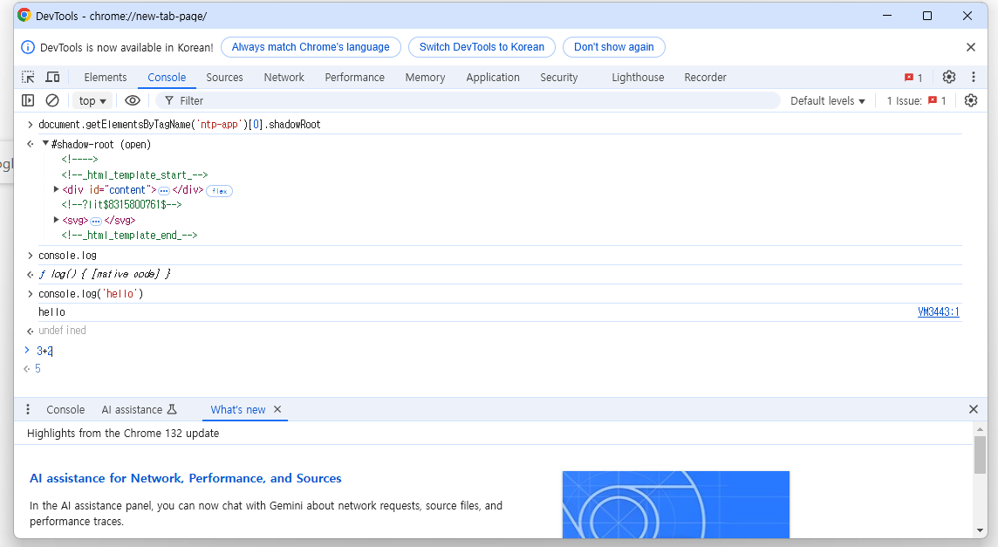Image resolution: width=998 pixels, height=547 pixels.
Task: Open the drawer three-dot menu
Action: pyautogui.click(x=28, y=409)
